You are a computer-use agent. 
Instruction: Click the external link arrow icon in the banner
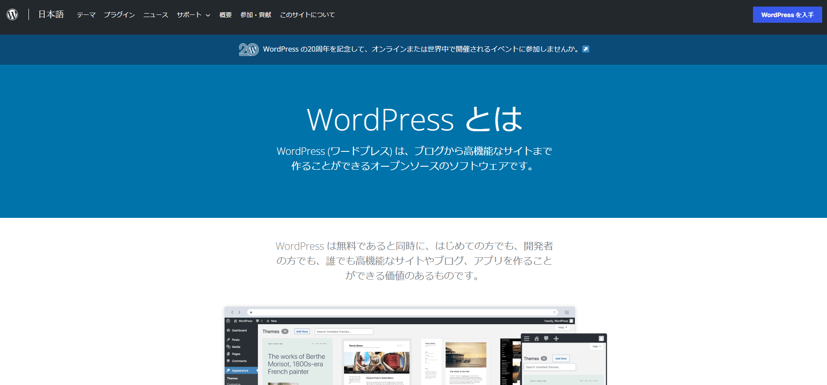coord(586,49)
